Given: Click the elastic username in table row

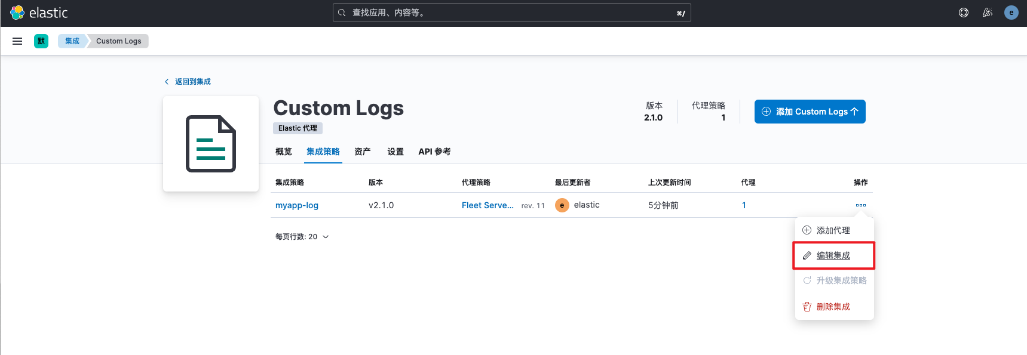Looking at the screenshot, I should pos(587,205).
